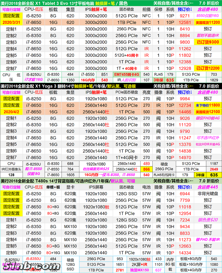Click the X1 Yoga 3 section header
The width and height of the screenshot is (222, 273).
tap(111, 86)
